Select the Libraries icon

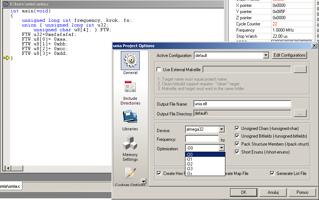pyautogui.click(x=130, y=116)
